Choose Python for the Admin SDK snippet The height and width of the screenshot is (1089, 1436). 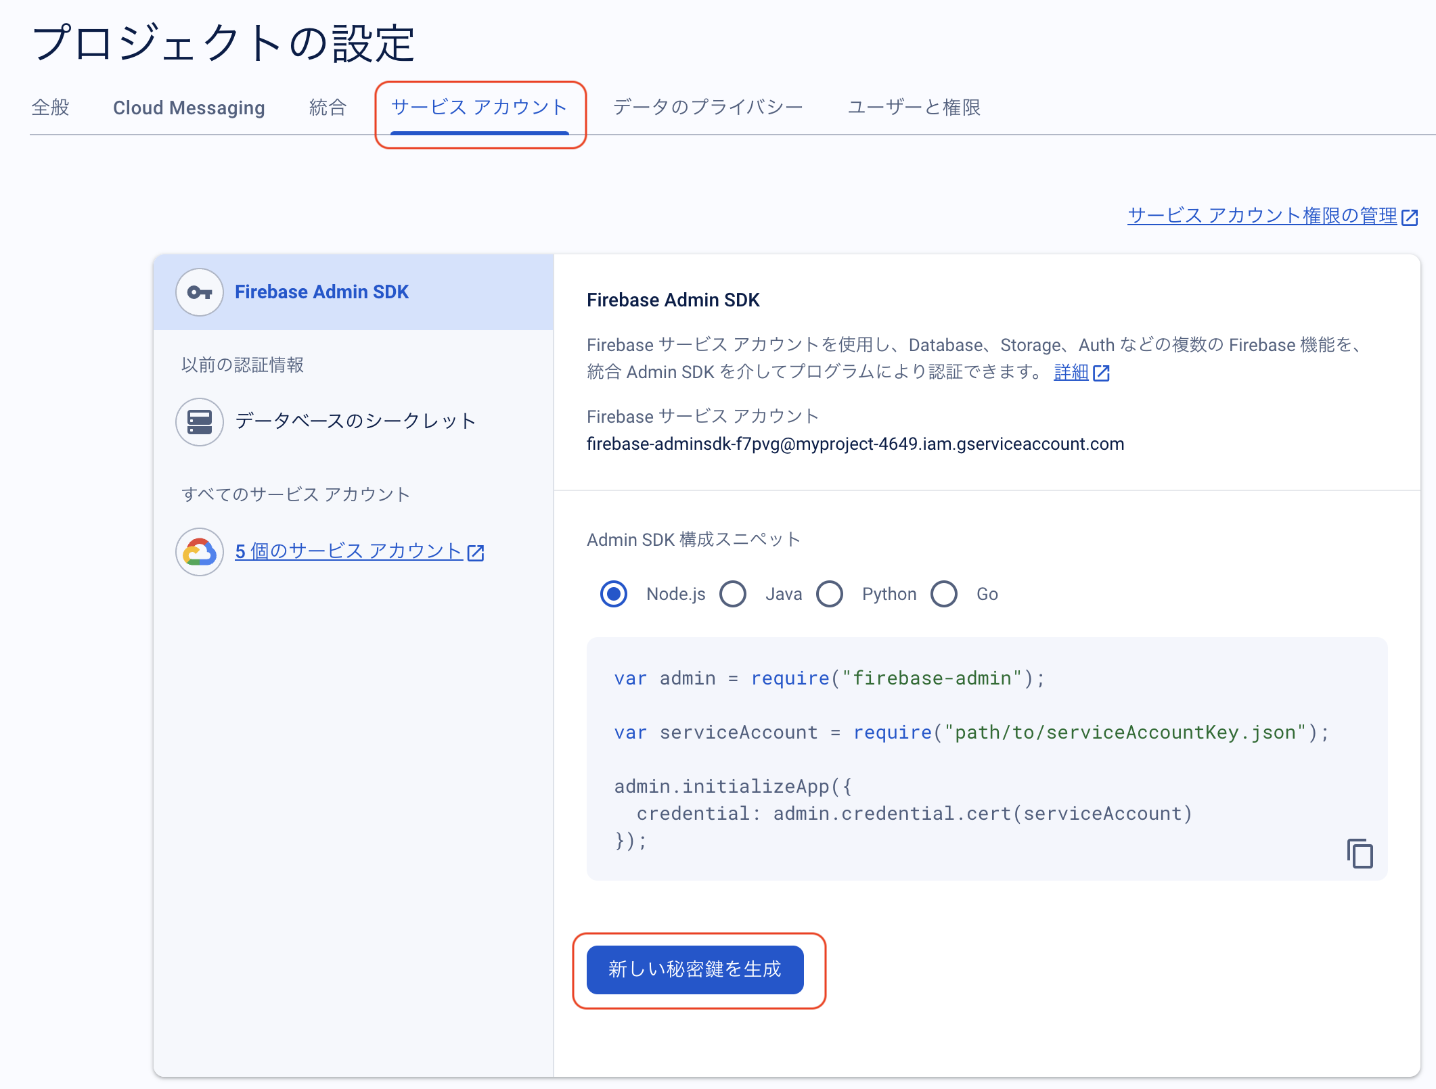tap(830, 594)
